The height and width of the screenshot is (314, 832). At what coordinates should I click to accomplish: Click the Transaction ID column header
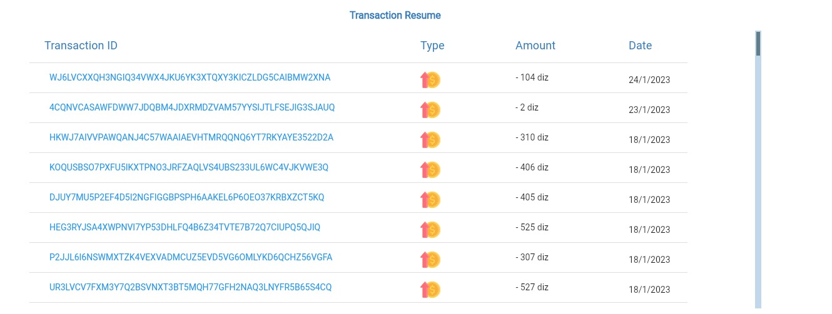81,46
